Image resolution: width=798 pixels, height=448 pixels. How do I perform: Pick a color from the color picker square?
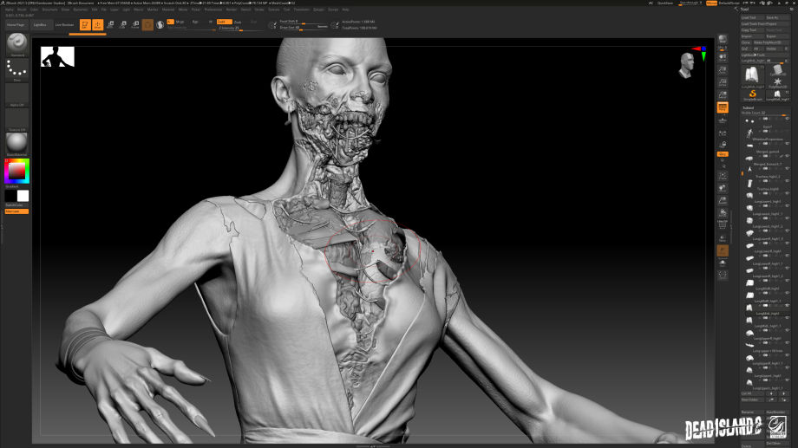pyautogui.click(x=16, y=170)
